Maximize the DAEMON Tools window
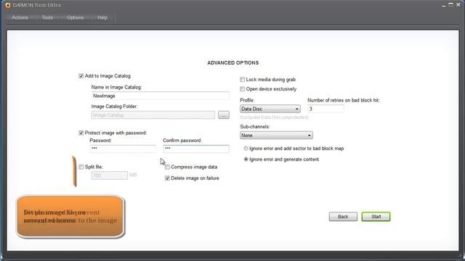The width and height of the screenshot is (465, 261). click(x=450, y=5)
